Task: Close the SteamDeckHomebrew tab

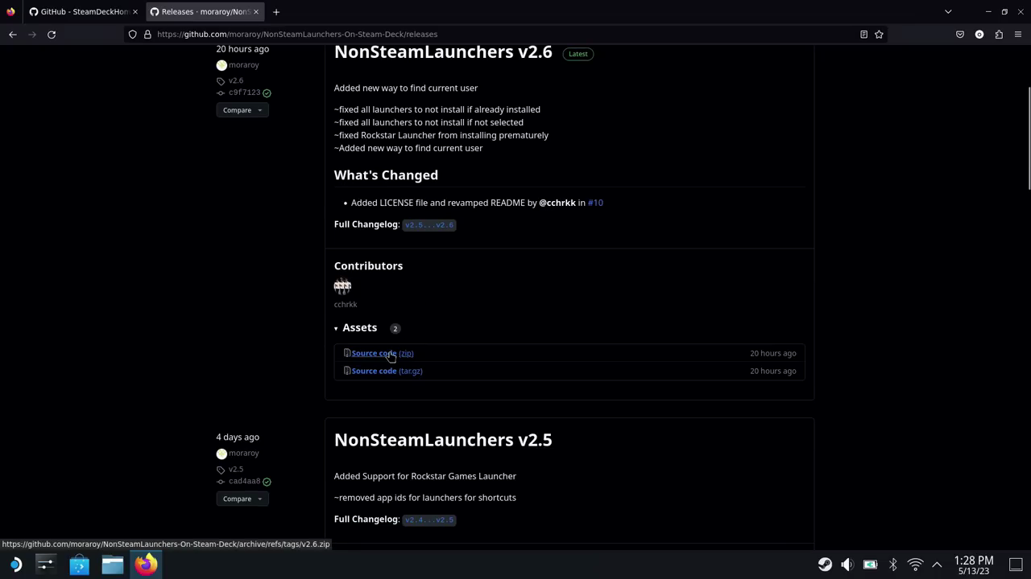Action: tap(135, 12)
